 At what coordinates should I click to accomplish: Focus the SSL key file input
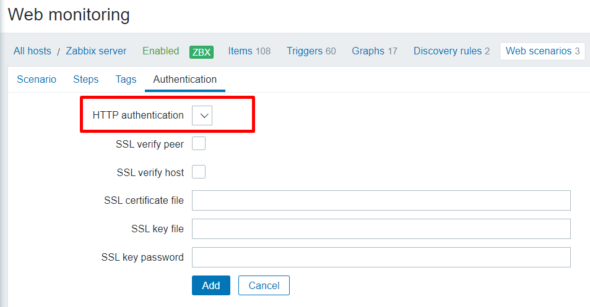381,229
